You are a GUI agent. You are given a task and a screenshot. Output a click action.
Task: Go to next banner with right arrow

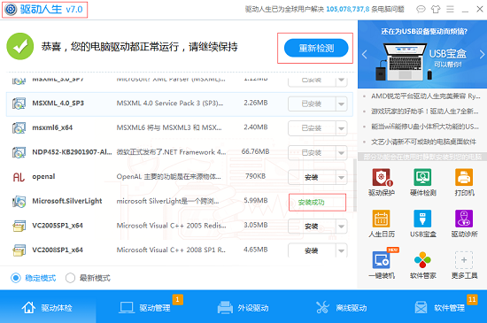(482, 55)
